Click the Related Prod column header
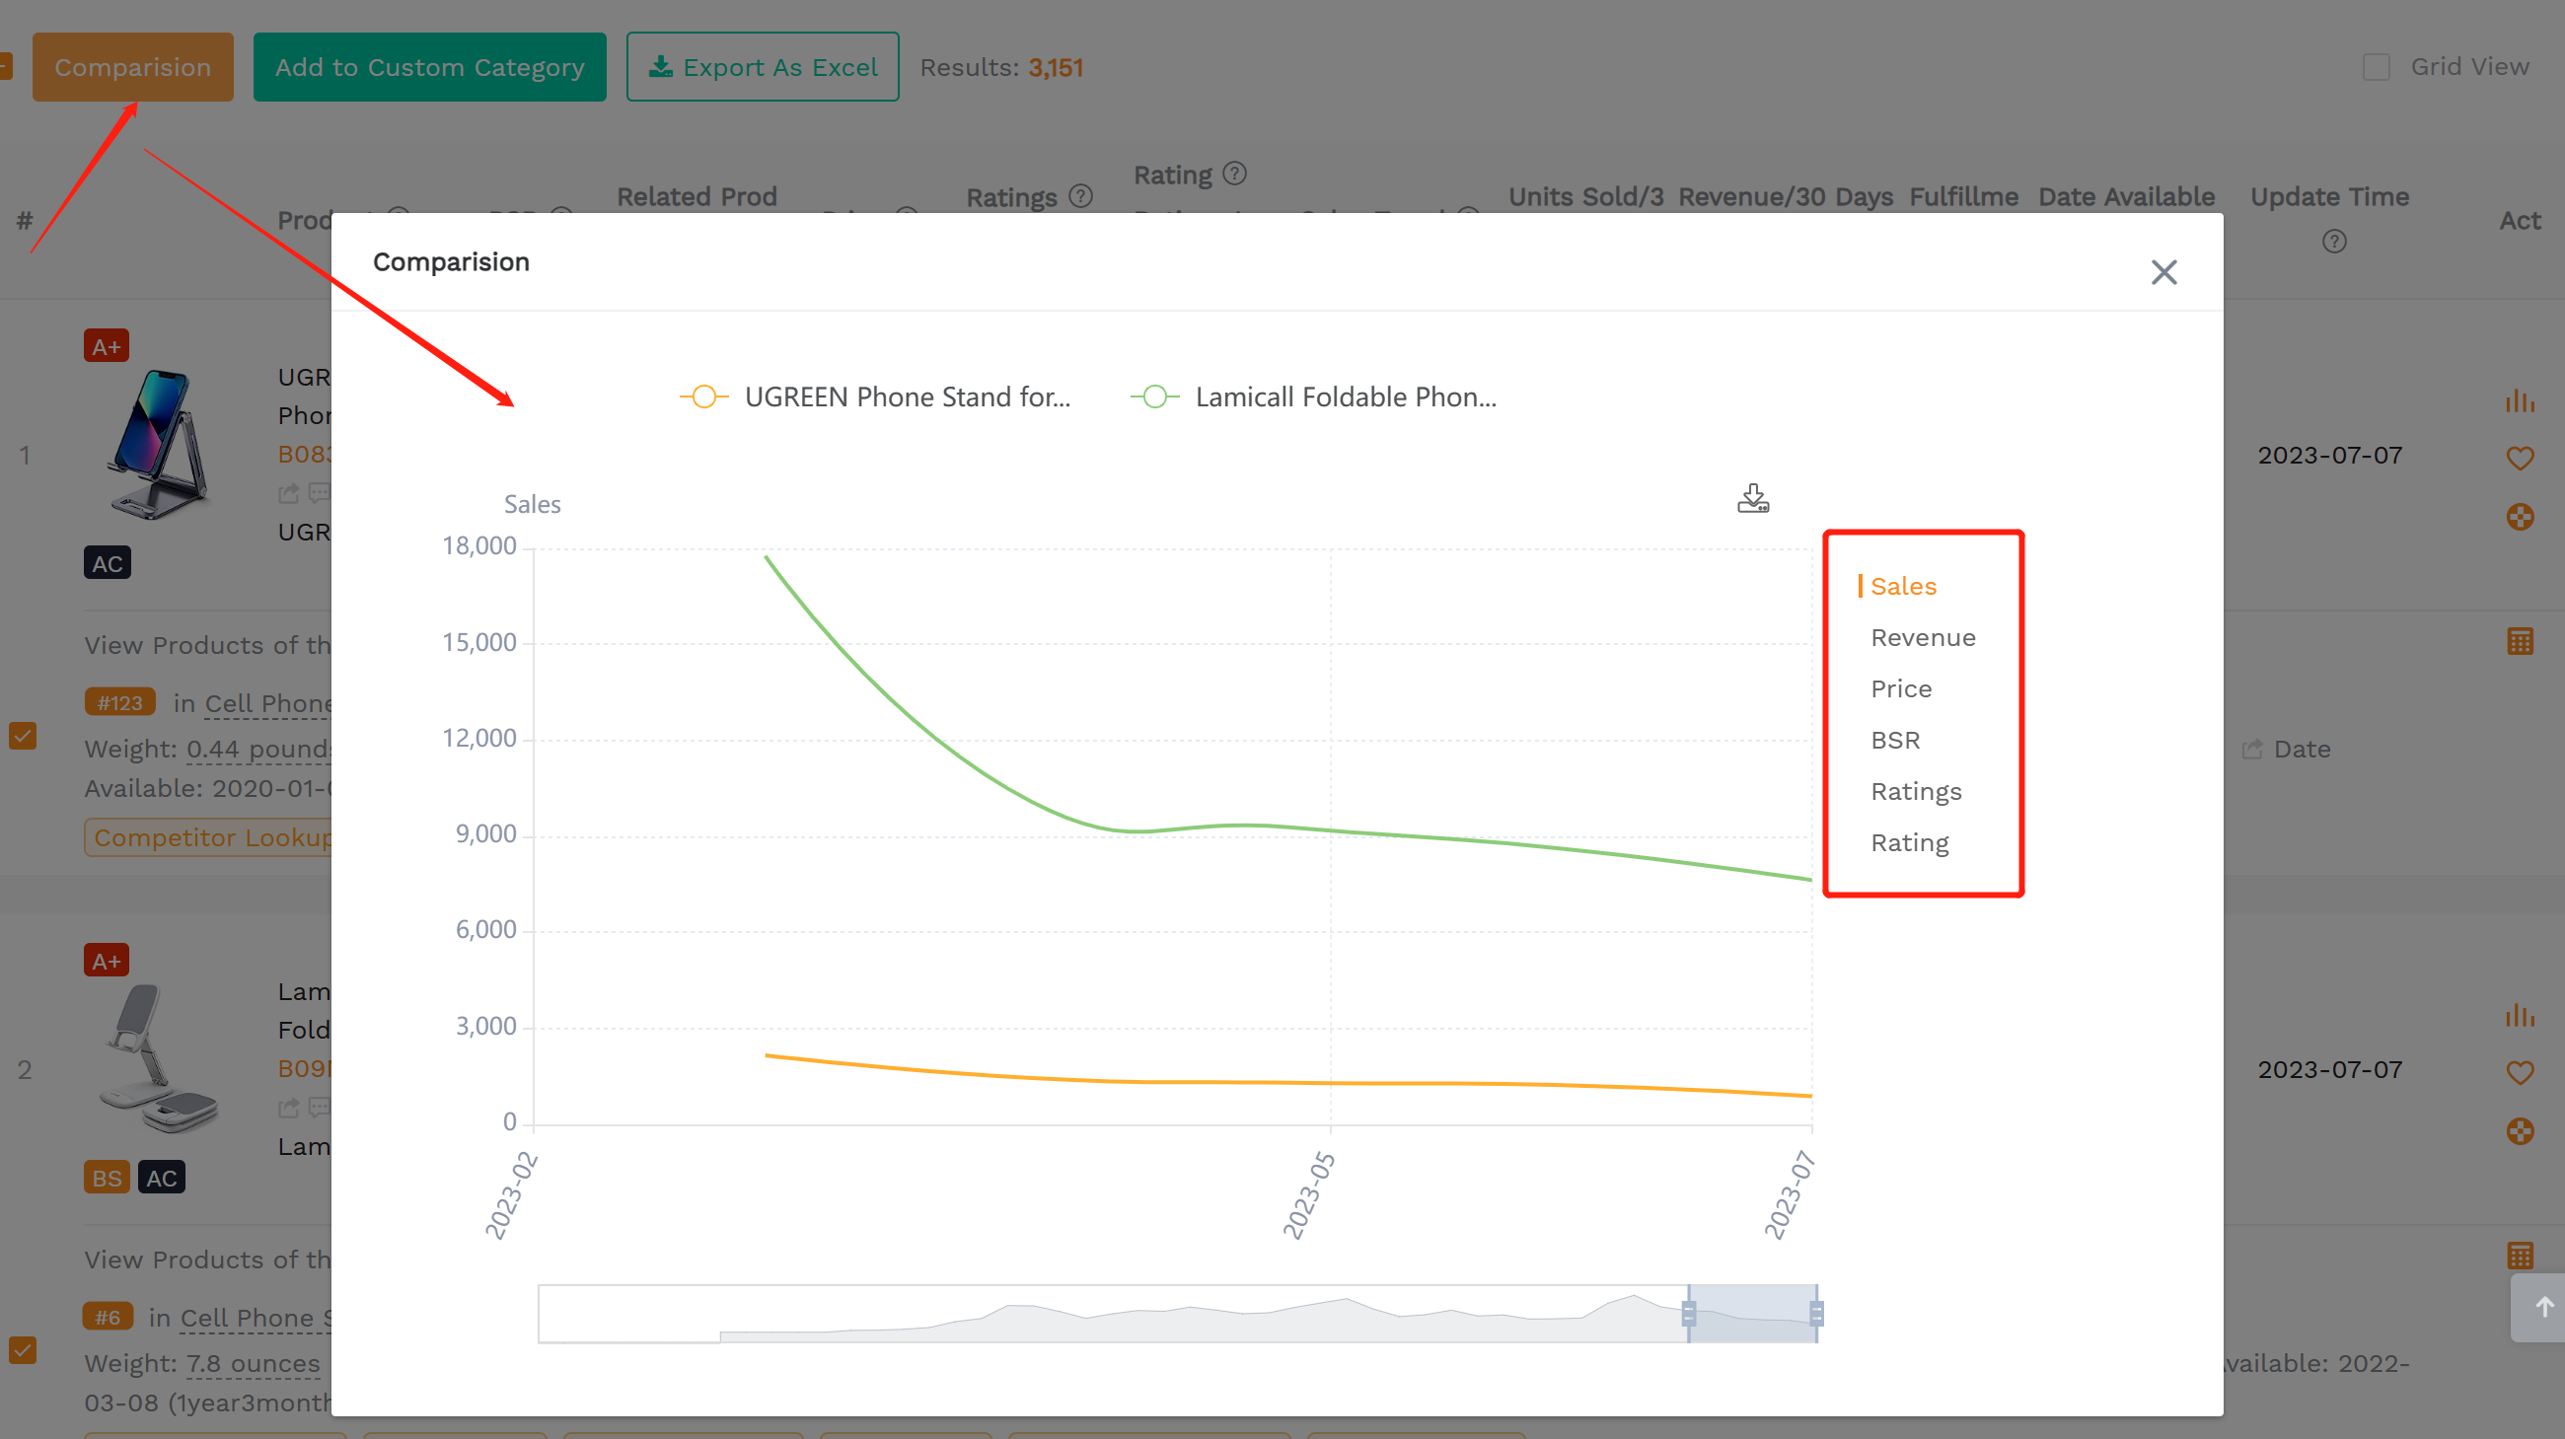 696,196
